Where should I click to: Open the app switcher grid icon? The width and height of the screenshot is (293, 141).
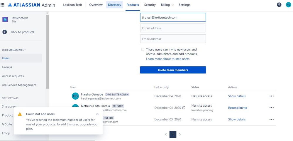click(x=3, y=5)
